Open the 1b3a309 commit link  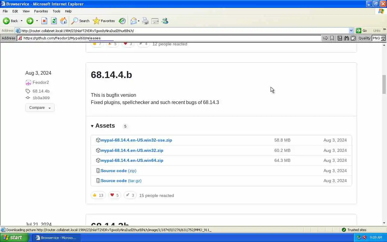coord(41,98)
